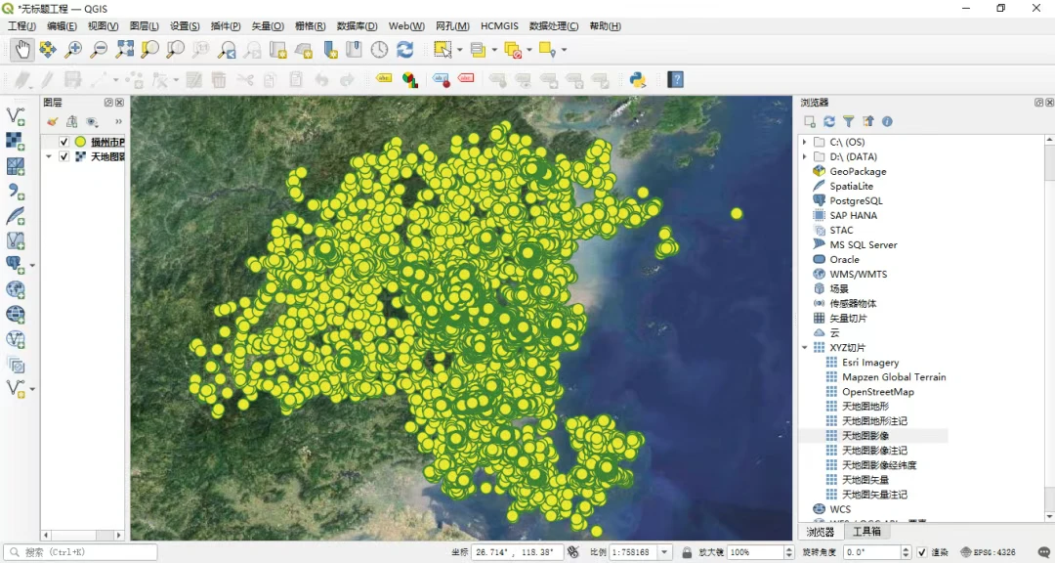Toggle visibility of 福州市 point layer

(x=64, y=142)
